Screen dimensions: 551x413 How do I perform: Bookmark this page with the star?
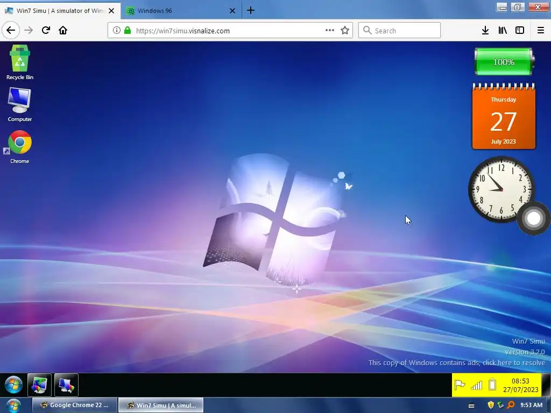[x=345, y=30]
